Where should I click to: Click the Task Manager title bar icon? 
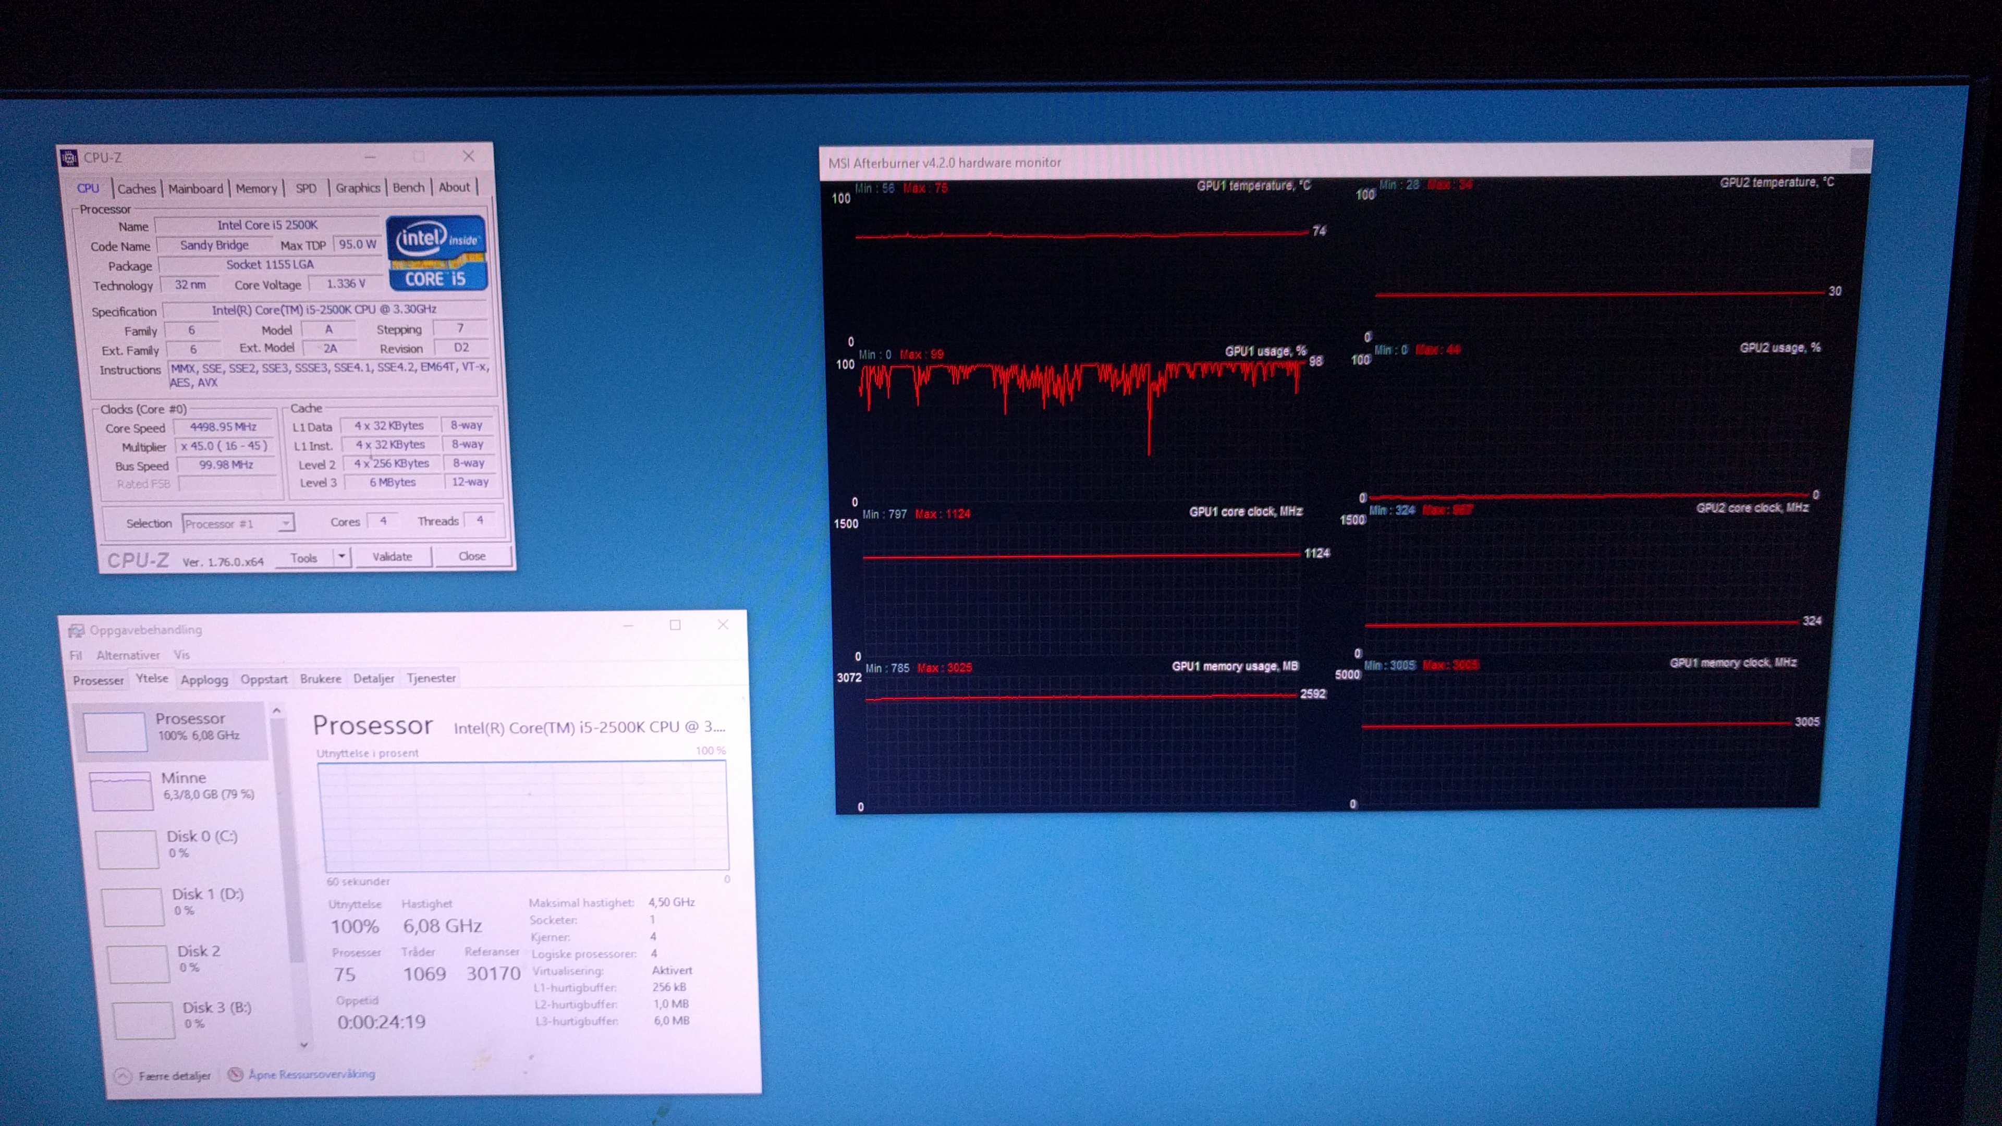point(76,630)
